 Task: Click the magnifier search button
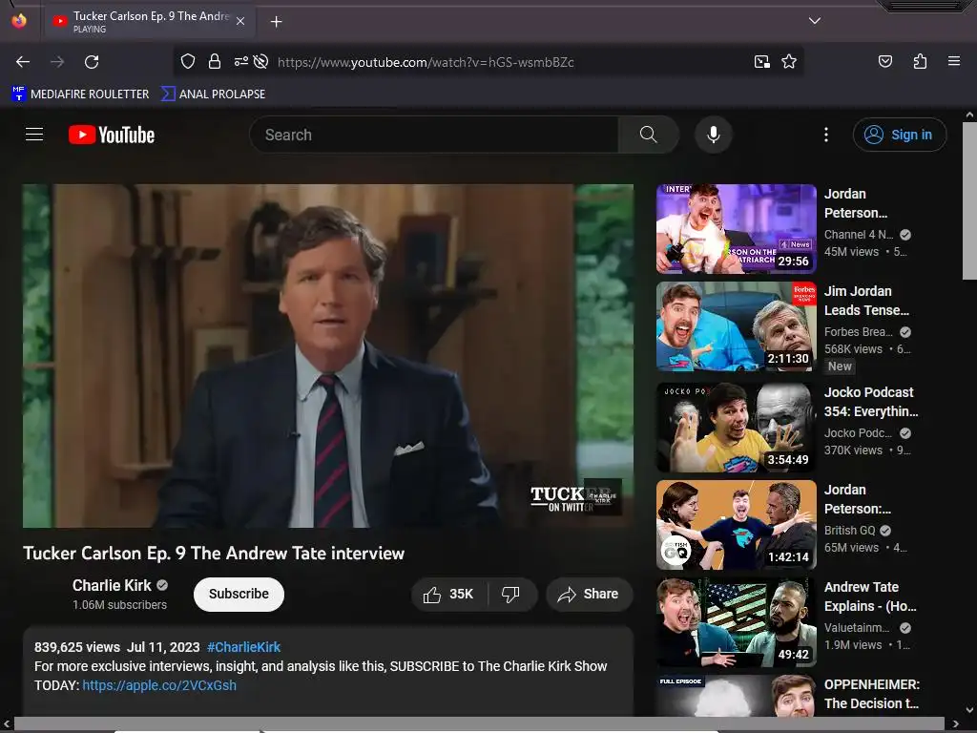tap(649, 135)
